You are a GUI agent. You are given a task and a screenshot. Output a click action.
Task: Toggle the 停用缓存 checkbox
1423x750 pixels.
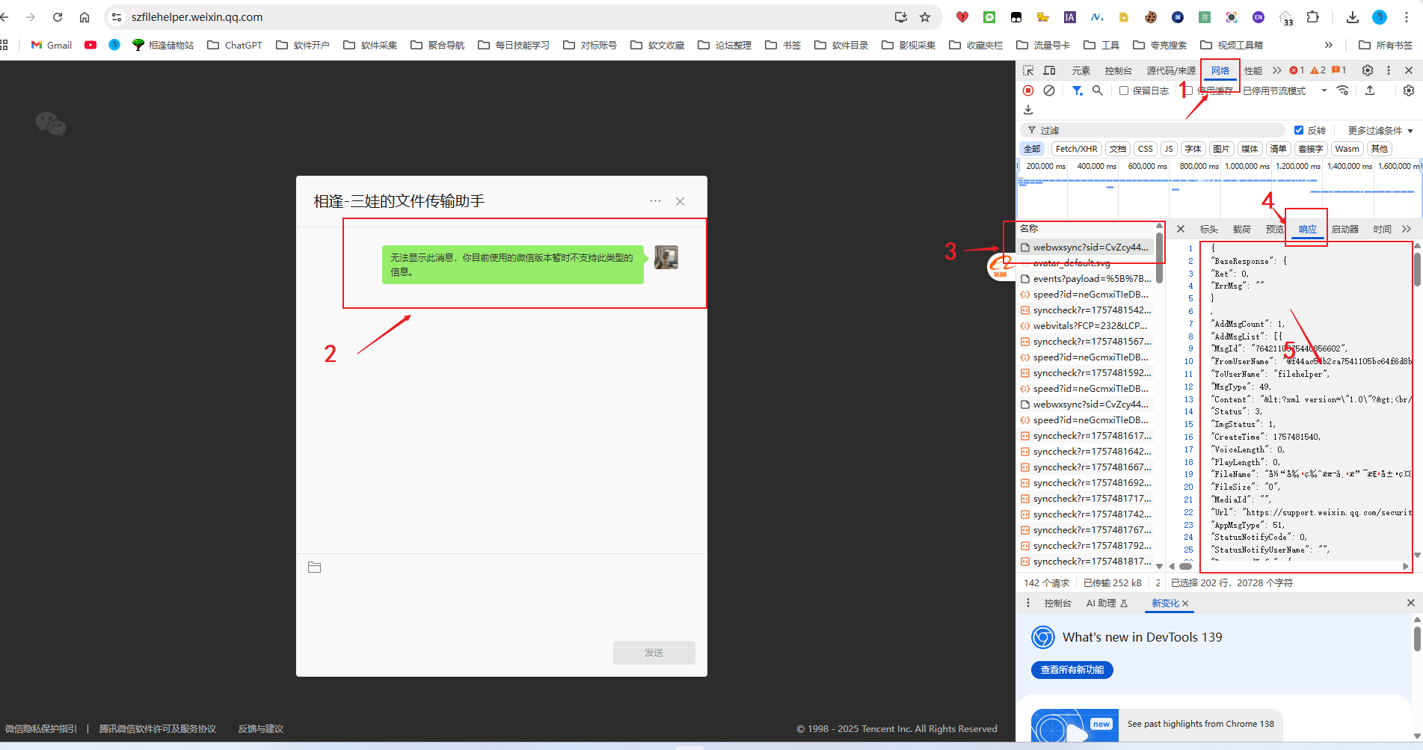1188,90
